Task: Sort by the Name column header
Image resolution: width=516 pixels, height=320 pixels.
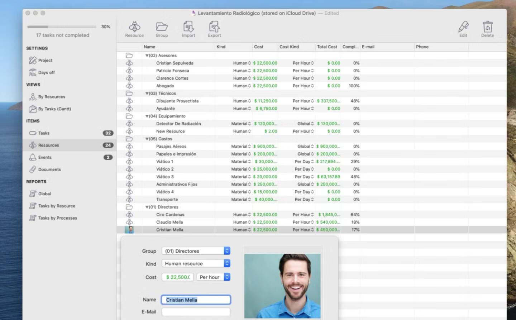Action: pyautogui.click(x=178, y=47)
